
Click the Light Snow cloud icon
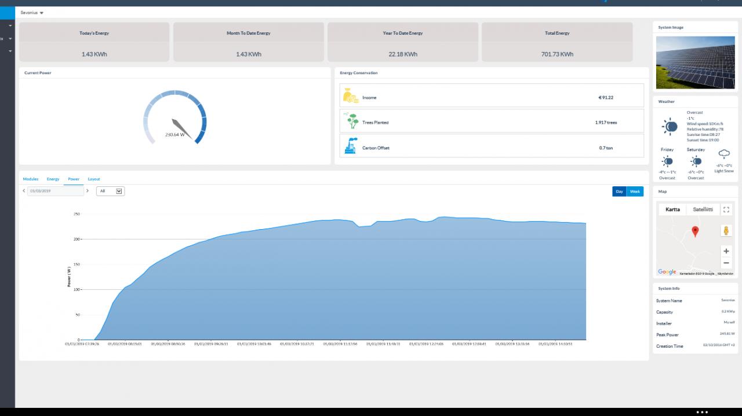724,154
